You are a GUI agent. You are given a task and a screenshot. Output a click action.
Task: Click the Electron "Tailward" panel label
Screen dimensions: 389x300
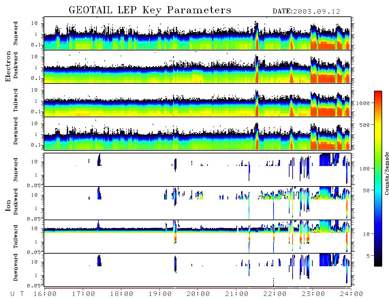(x=16, y=100)
